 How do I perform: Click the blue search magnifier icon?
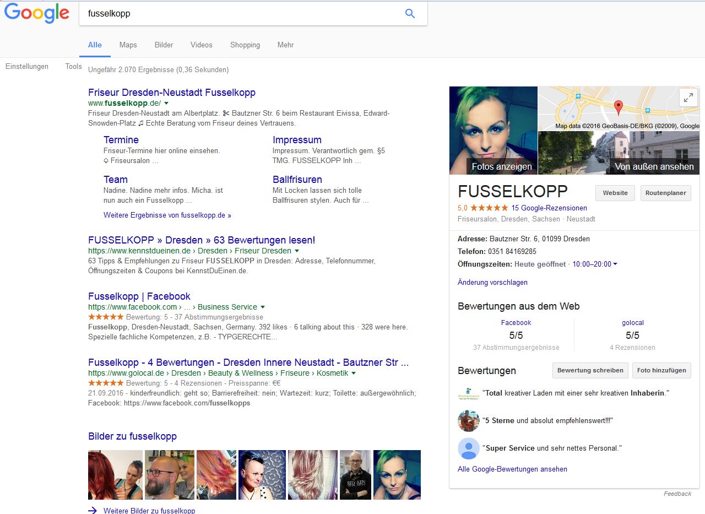410,14
